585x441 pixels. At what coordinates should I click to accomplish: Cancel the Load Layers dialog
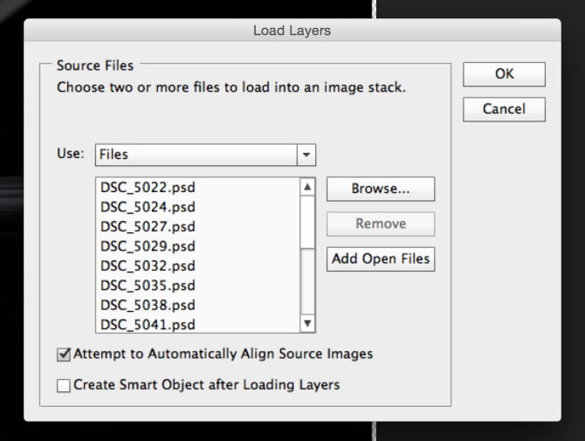click(x=504, y=109)
